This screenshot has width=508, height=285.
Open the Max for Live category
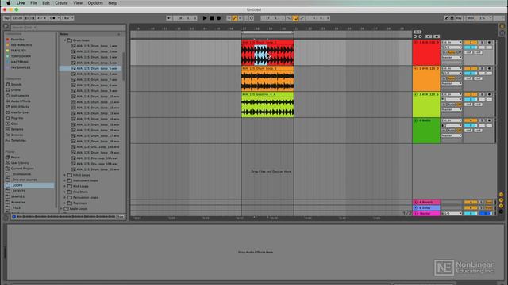click(20, 112)
